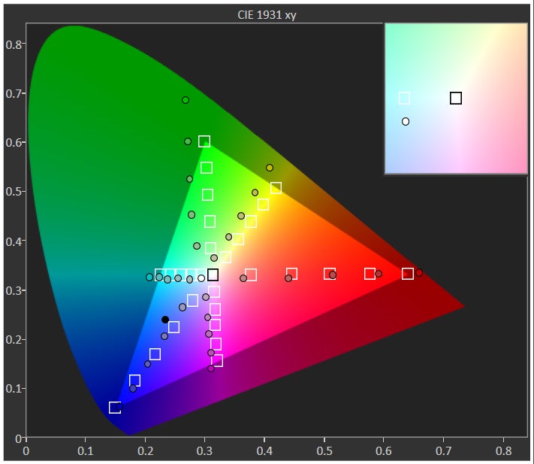The image size is (534, 464).
Task: Select the white measured circle beside white-point target
Action: [201, 278]
